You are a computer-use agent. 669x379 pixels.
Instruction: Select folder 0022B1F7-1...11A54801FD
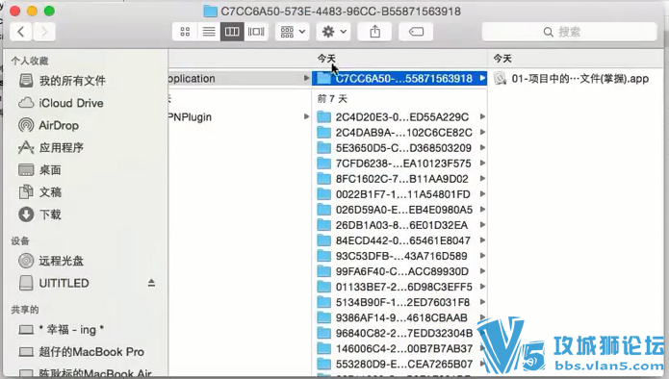click(399, 194)
